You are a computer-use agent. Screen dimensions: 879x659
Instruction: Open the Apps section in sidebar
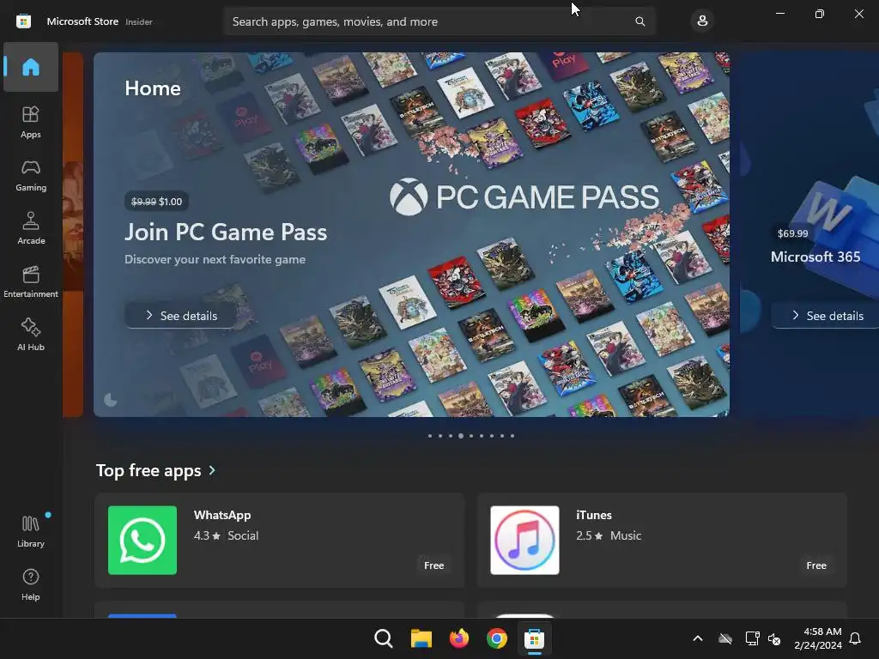pos(31,122)
